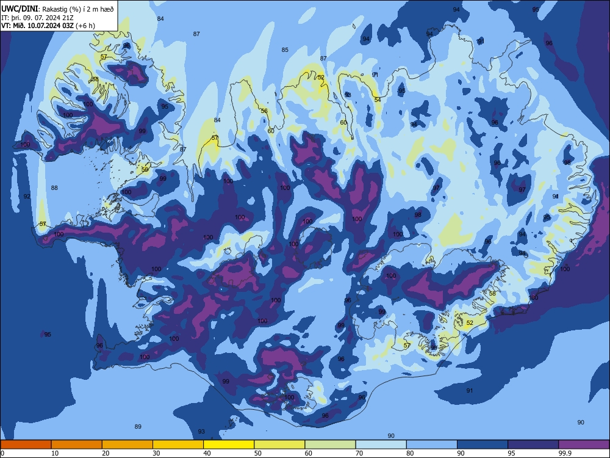The width and height of the screenshot is (610, 458).
Task: Click the legend tick label '50'
Action: point(258,453)
